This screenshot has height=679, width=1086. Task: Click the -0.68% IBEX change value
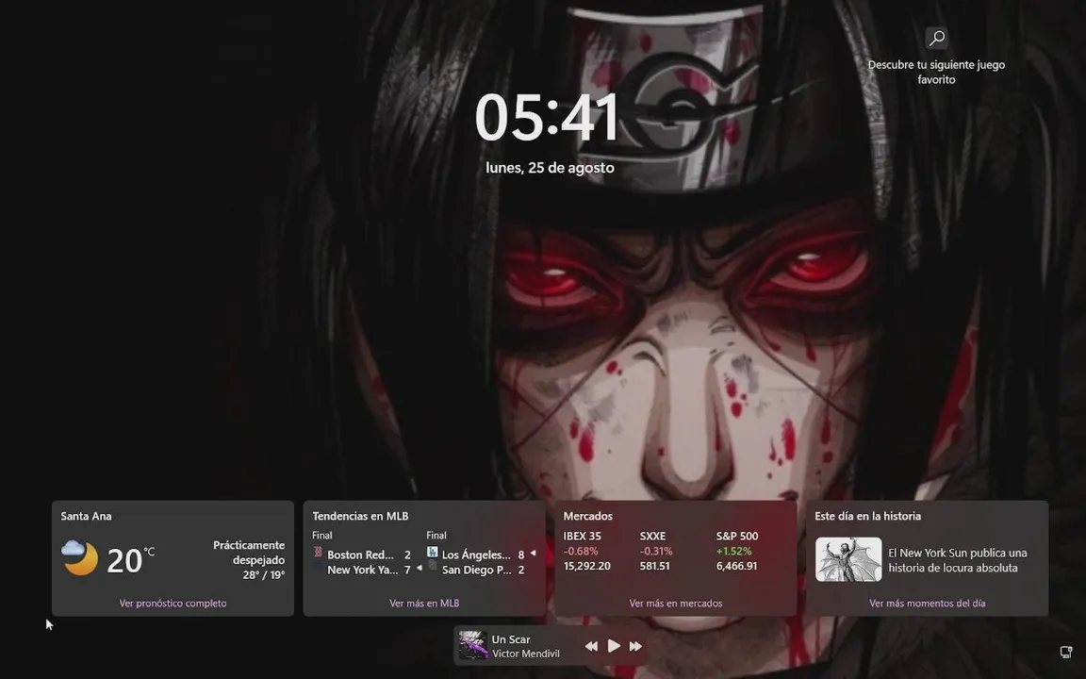581,552
